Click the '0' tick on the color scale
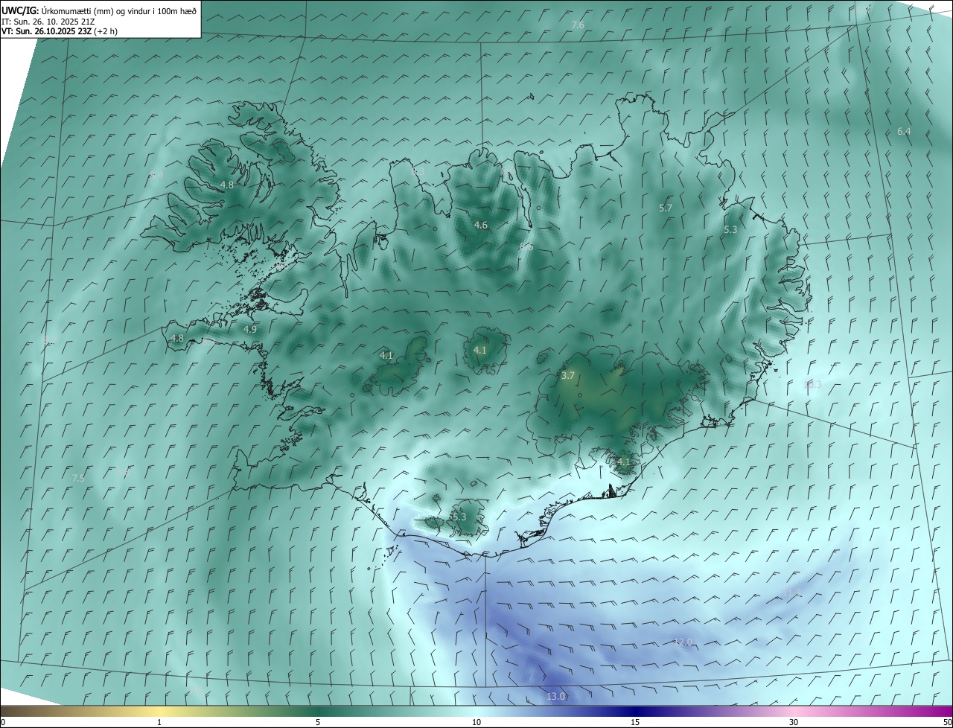 3,722
